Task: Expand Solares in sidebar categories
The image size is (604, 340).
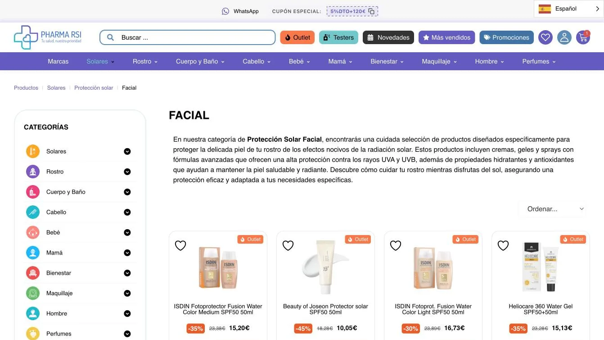Action: (127, 151)
